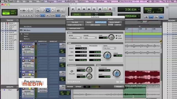The image size is (177, 99).
Task: Click the Speed percentage field
Action: (x=118, y=56)
